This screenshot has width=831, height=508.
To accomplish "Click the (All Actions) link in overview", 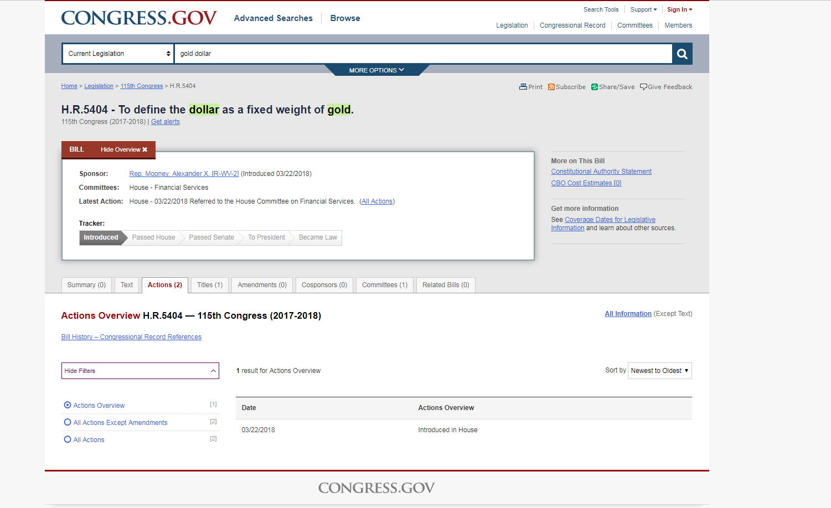I will point(377,201).
